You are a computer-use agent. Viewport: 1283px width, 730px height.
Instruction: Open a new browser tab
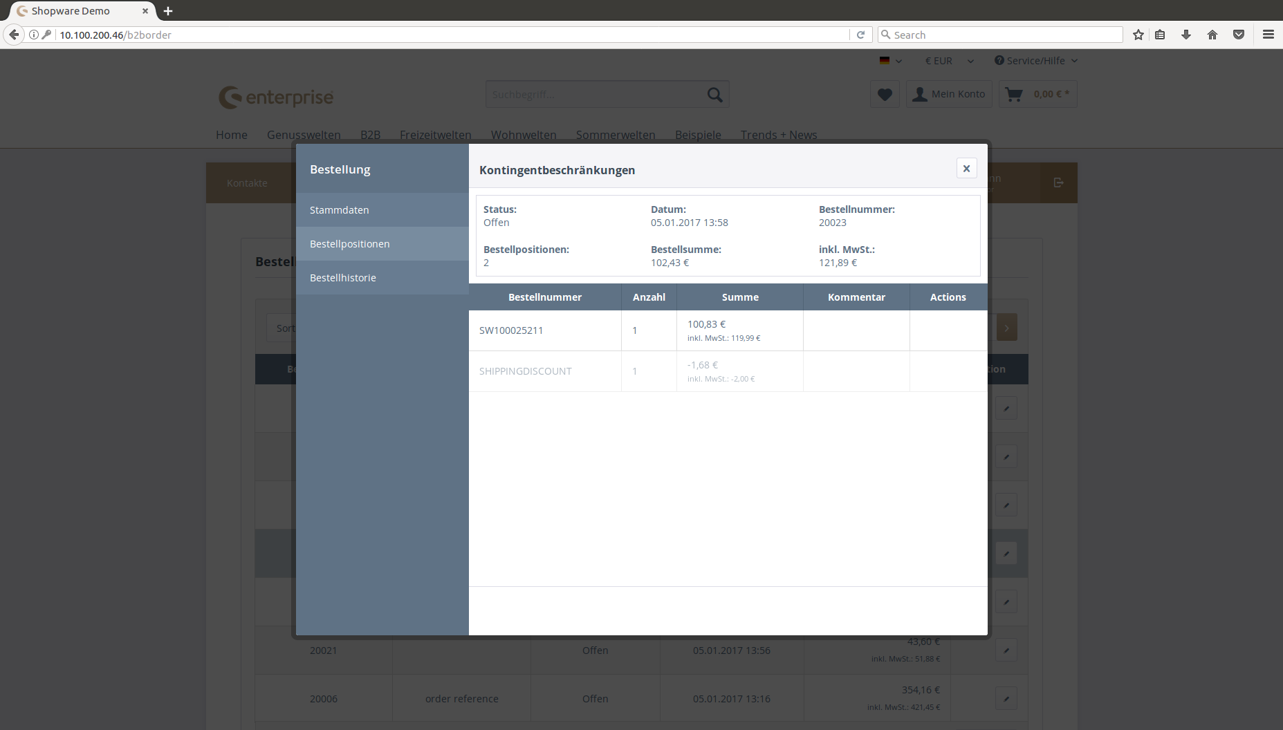coord(168,11)
